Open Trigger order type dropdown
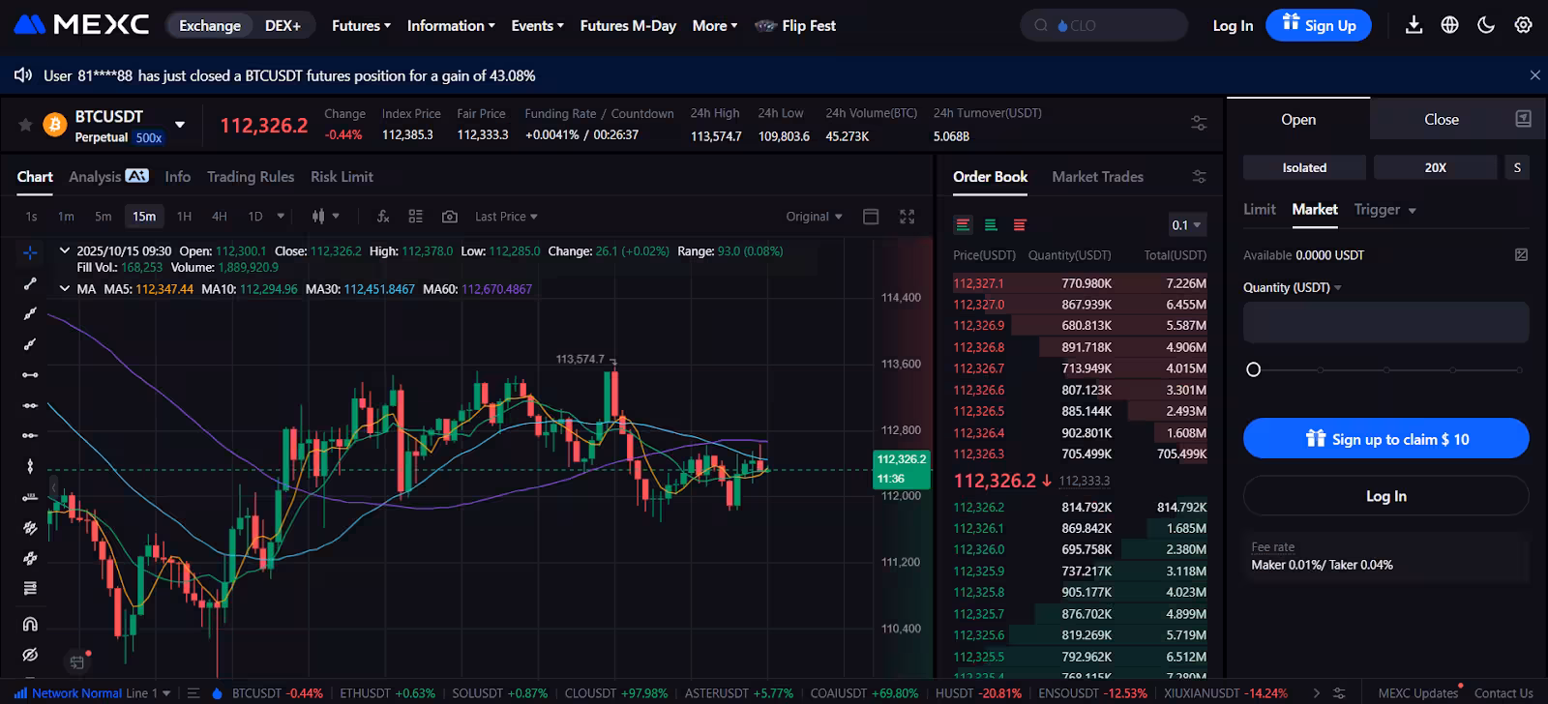This screenshot has width=1548, height=704. [x=1384, y=210]
